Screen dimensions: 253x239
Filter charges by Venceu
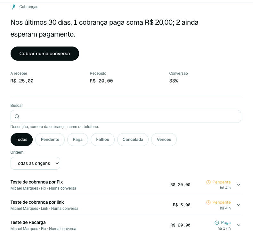pos(164,140)
